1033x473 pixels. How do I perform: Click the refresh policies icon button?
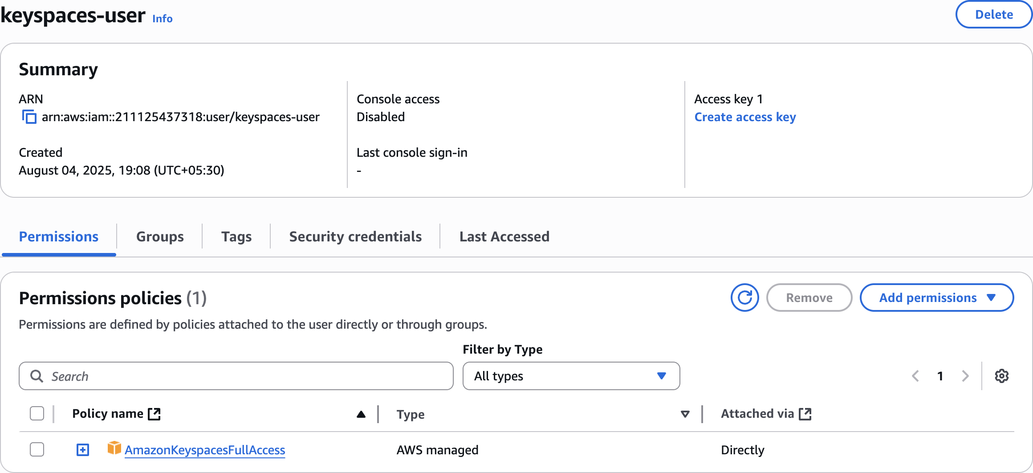744,298
